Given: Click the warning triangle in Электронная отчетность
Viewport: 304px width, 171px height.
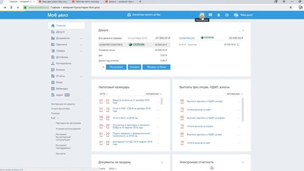Looking at the screenshot, I should tap(212, 168).
